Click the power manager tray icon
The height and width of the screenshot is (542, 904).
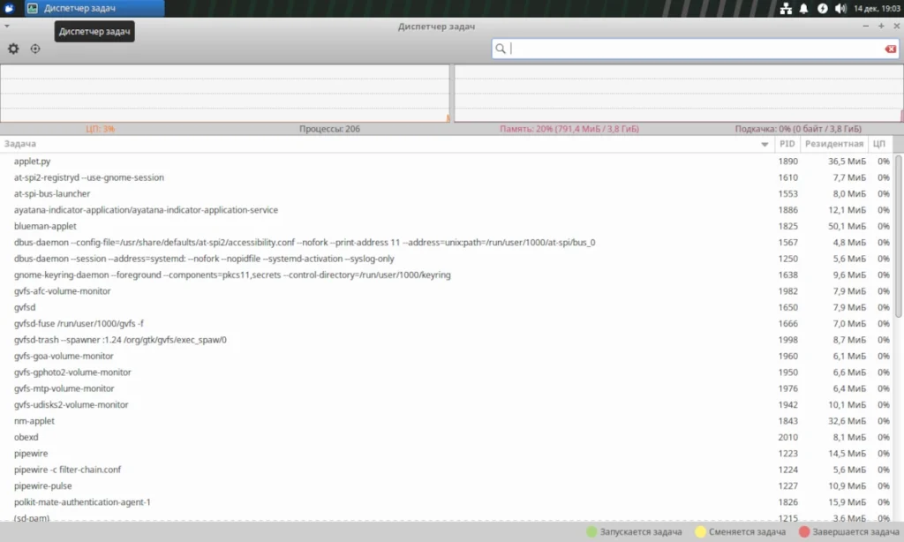822,8
